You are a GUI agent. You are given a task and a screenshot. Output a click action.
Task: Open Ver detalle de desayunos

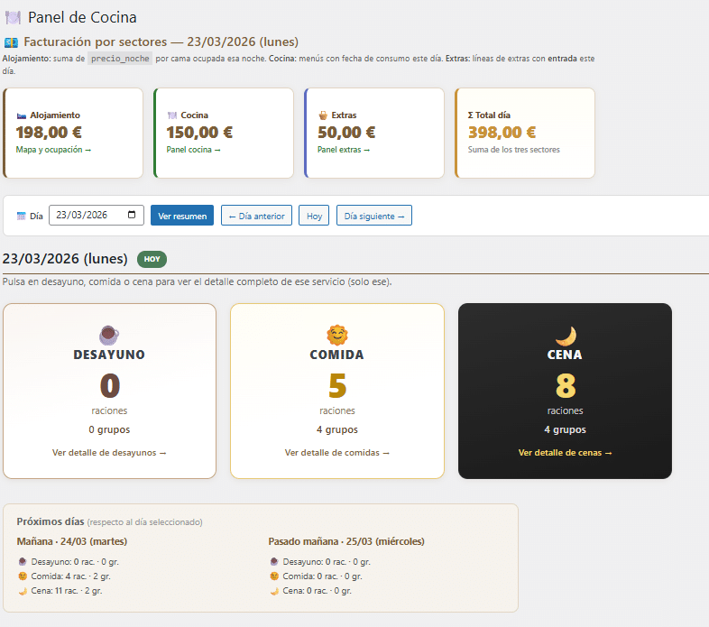click(x=109, y=453)
